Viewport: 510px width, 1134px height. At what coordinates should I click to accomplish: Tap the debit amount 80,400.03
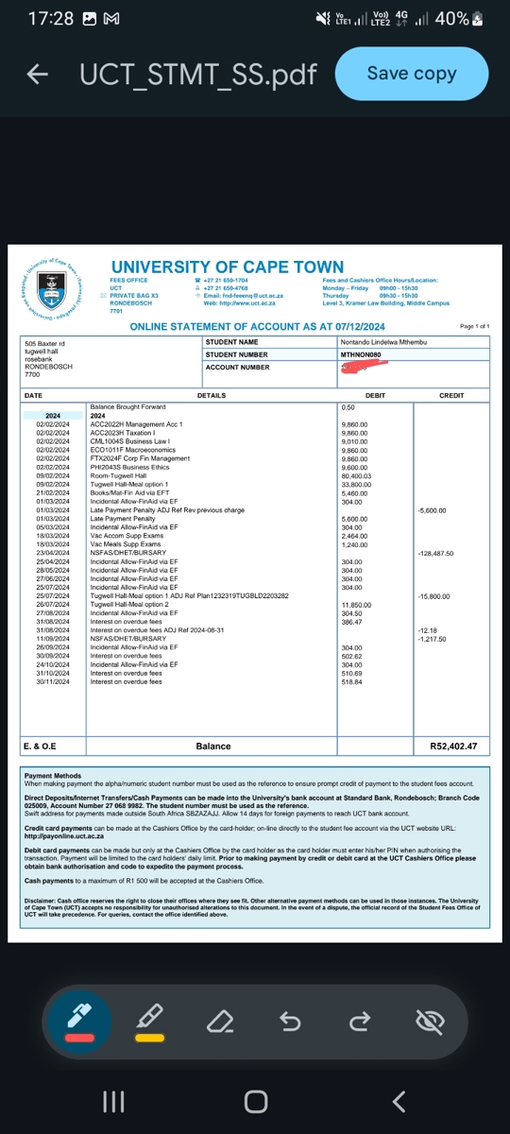point(358,475)
